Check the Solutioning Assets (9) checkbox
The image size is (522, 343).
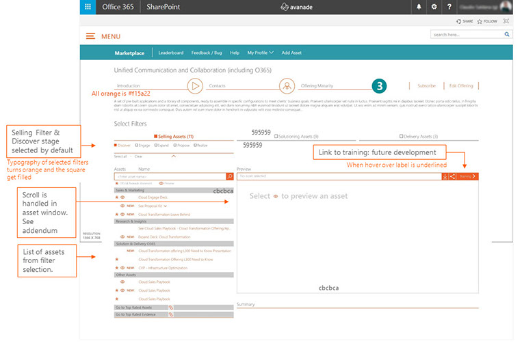276,137
